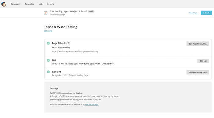Click the tapas-wine-tasting landing page URL
This screenshot has height=118, width=214.
(x=75, y=52)
